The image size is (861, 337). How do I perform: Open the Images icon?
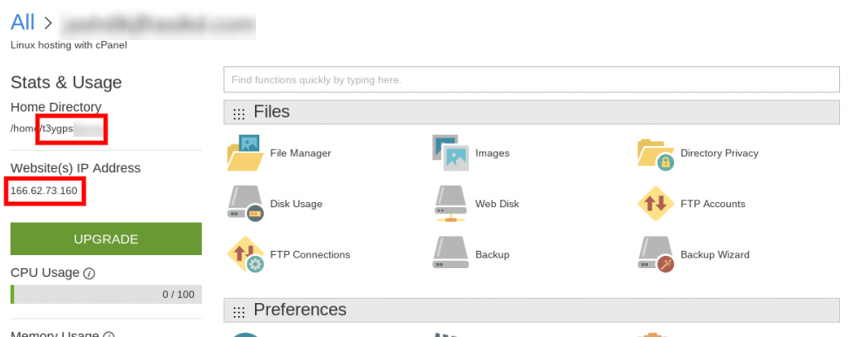pyautogui.click(x=451, y=153)
